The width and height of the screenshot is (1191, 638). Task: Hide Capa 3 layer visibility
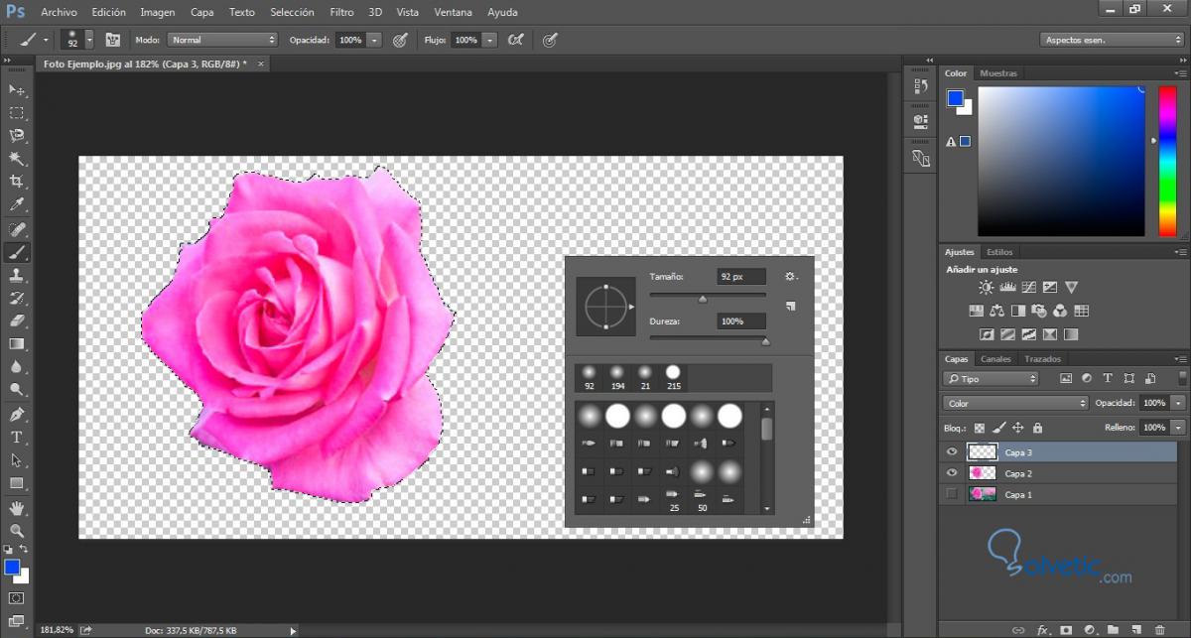tap(952, 451)
